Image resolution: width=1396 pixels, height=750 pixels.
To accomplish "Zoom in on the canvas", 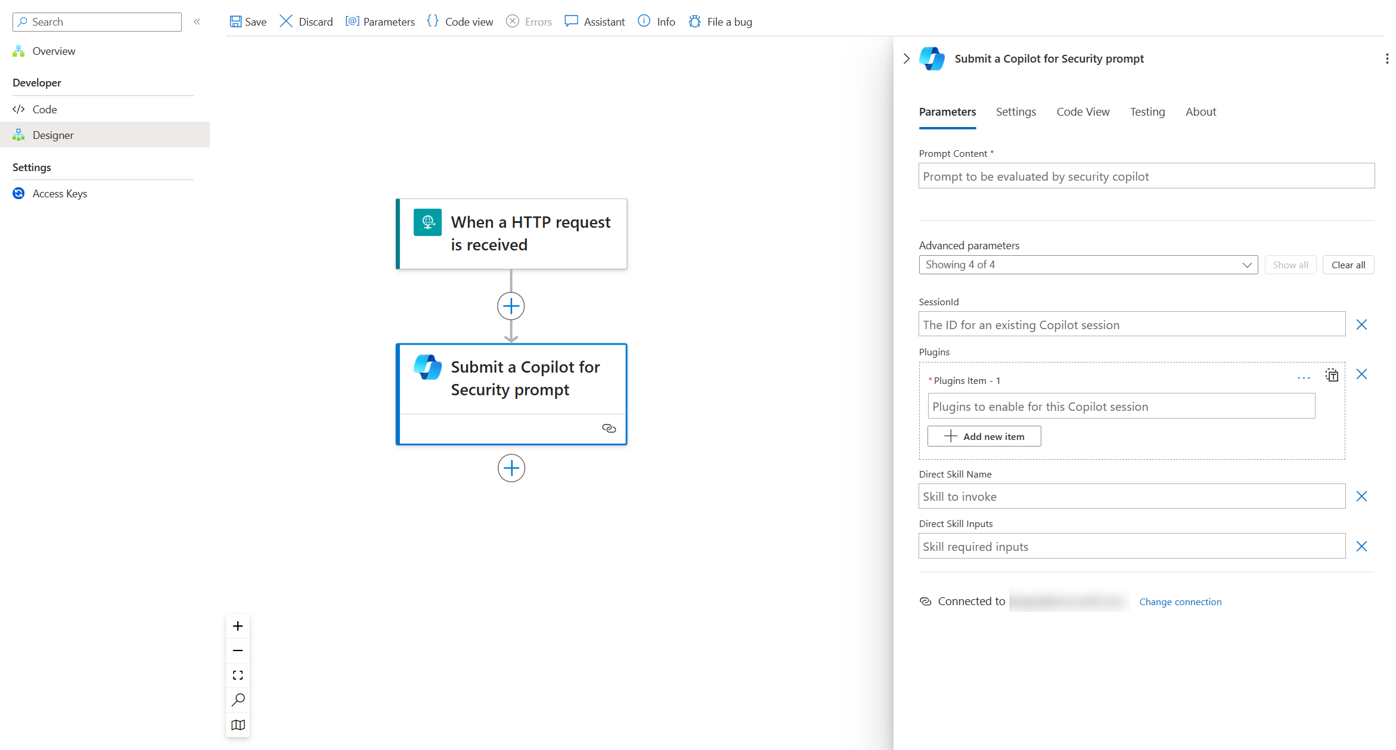I will click(238, 626).
